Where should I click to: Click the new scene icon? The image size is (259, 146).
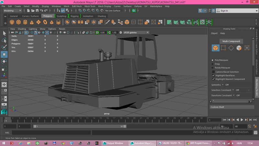tap(28, 11)
